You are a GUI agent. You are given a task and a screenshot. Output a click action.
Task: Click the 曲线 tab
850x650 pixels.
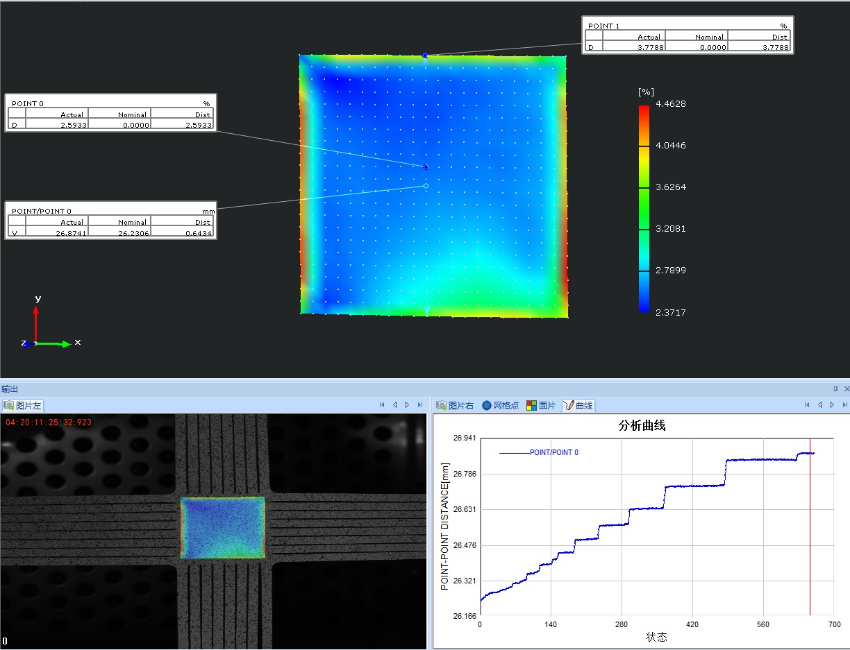[578, 405]
